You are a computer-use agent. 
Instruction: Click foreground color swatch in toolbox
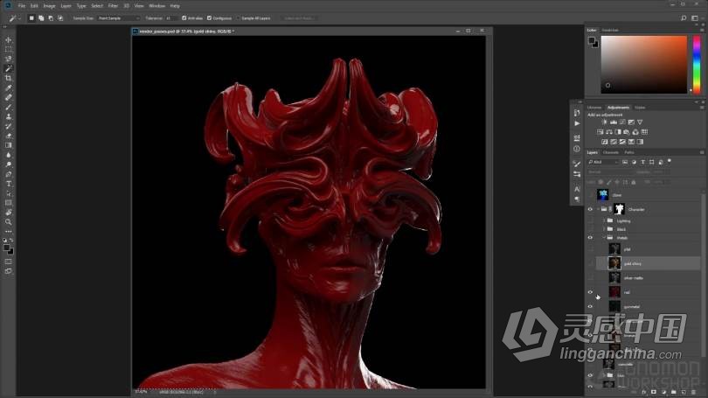[6, 248]
